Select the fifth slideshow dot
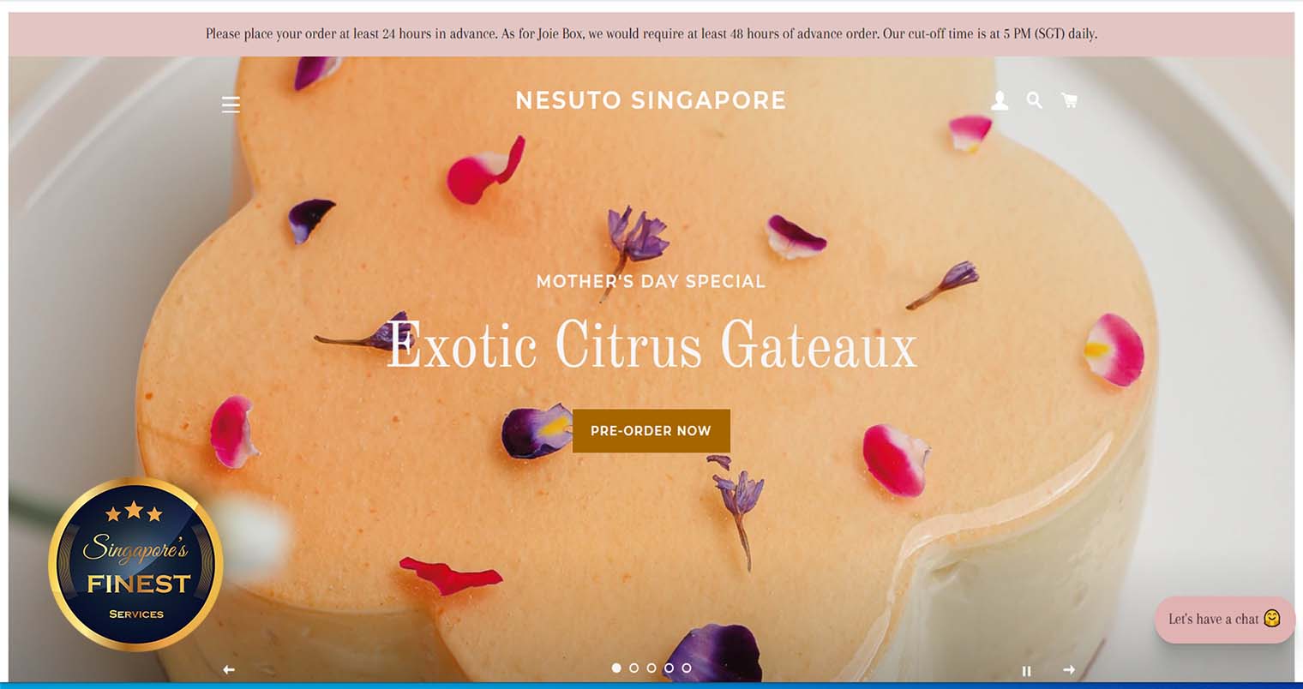 [x=687, y=668]
